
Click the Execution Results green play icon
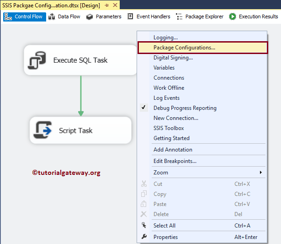[x=233, y=16]
